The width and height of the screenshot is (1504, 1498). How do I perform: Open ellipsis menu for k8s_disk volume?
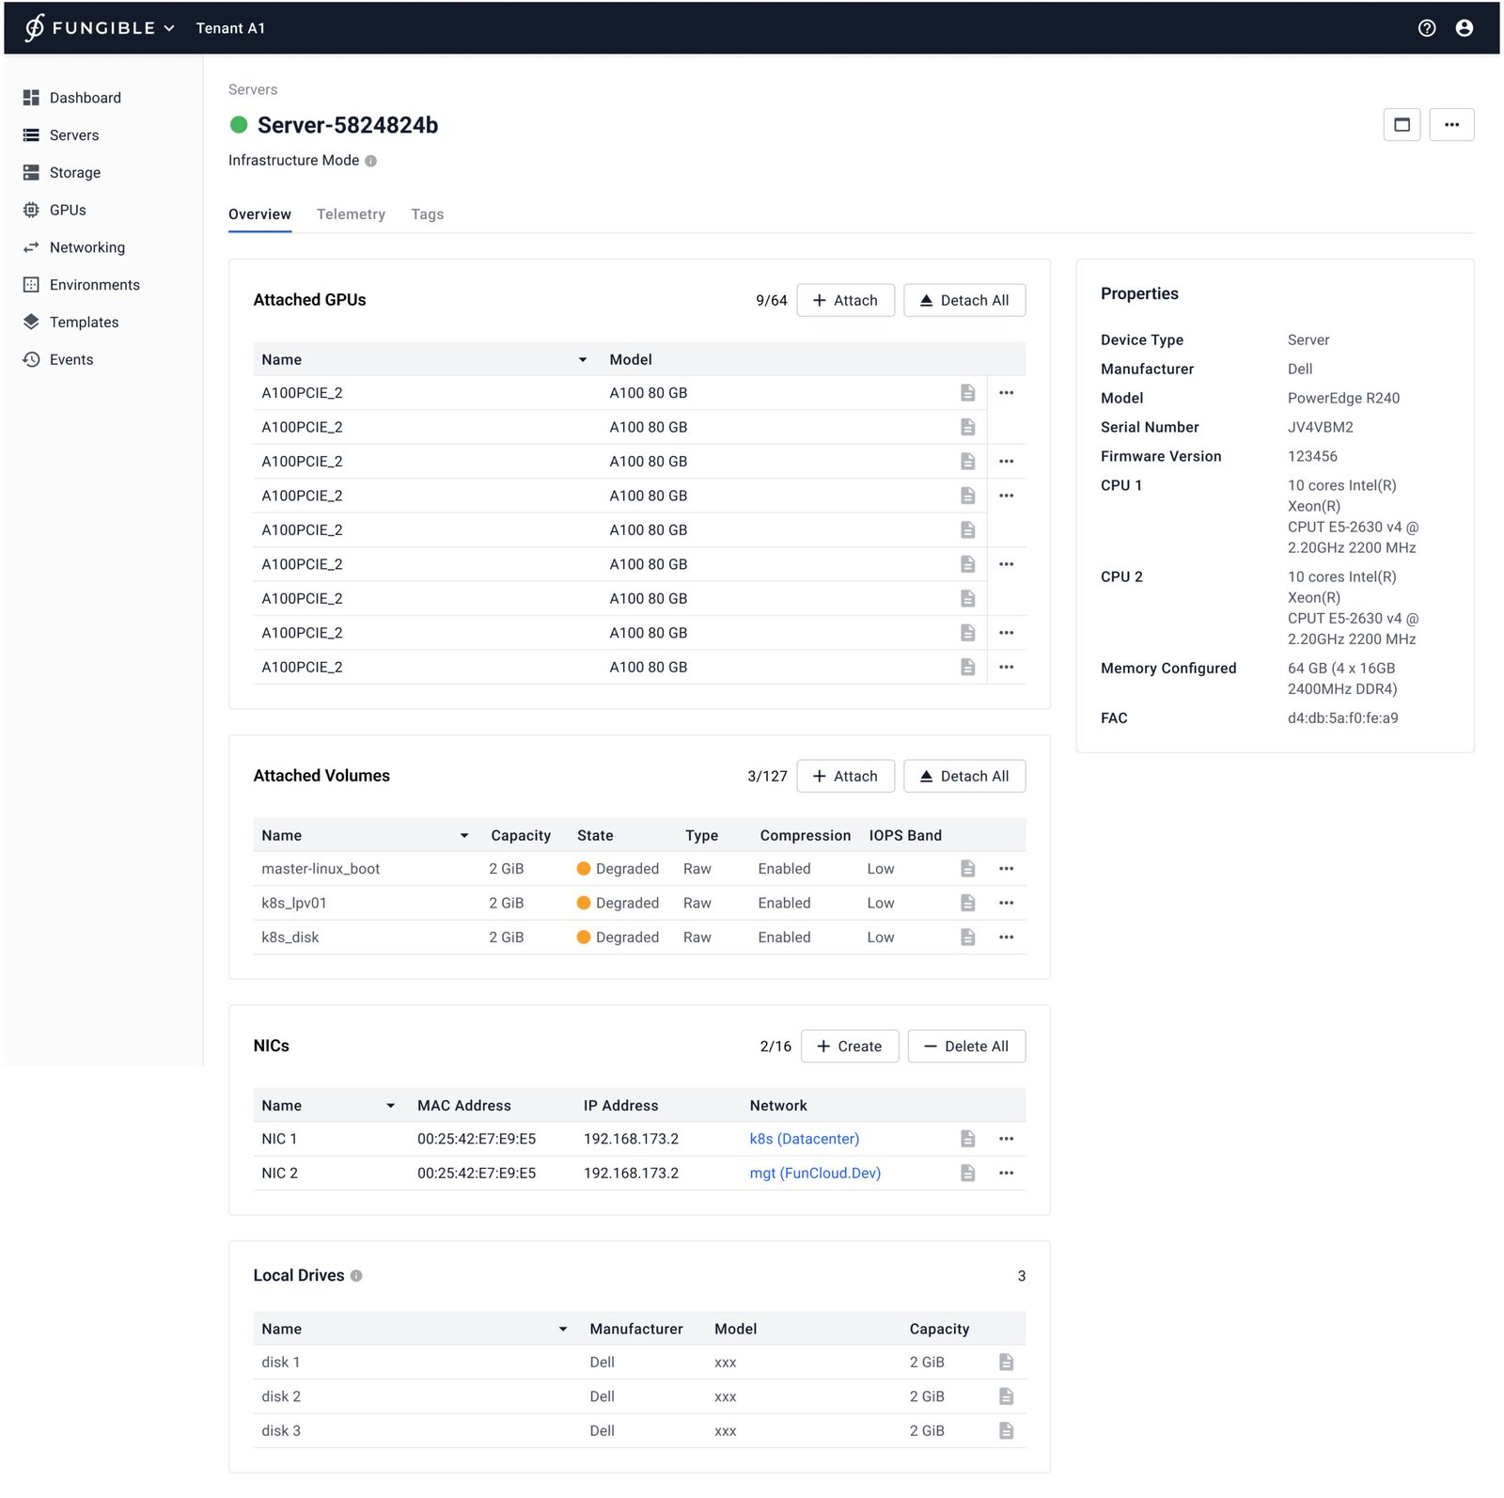(x=1006, y=938)
